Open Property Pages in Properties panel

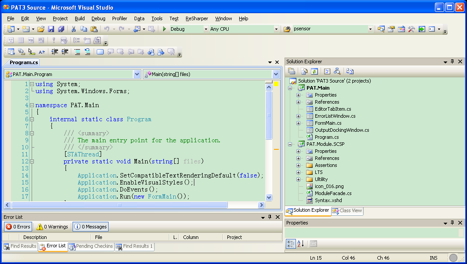click(x=314, y=244)
